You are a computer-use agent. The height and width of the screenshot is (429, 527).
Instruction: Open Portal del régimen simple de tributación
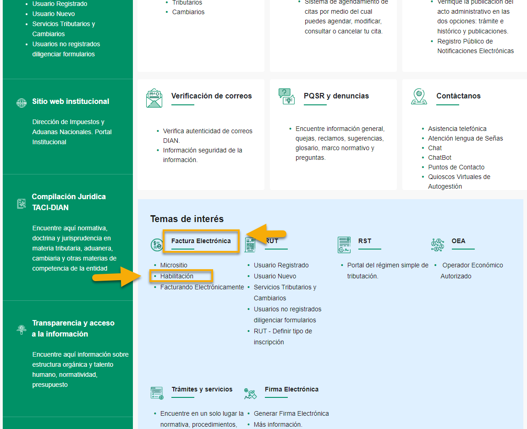(x=388, y=271)
